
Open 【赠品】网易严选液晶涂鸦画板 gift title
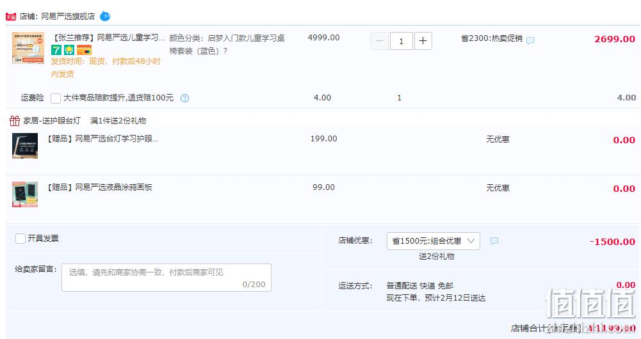coord(99,187)
